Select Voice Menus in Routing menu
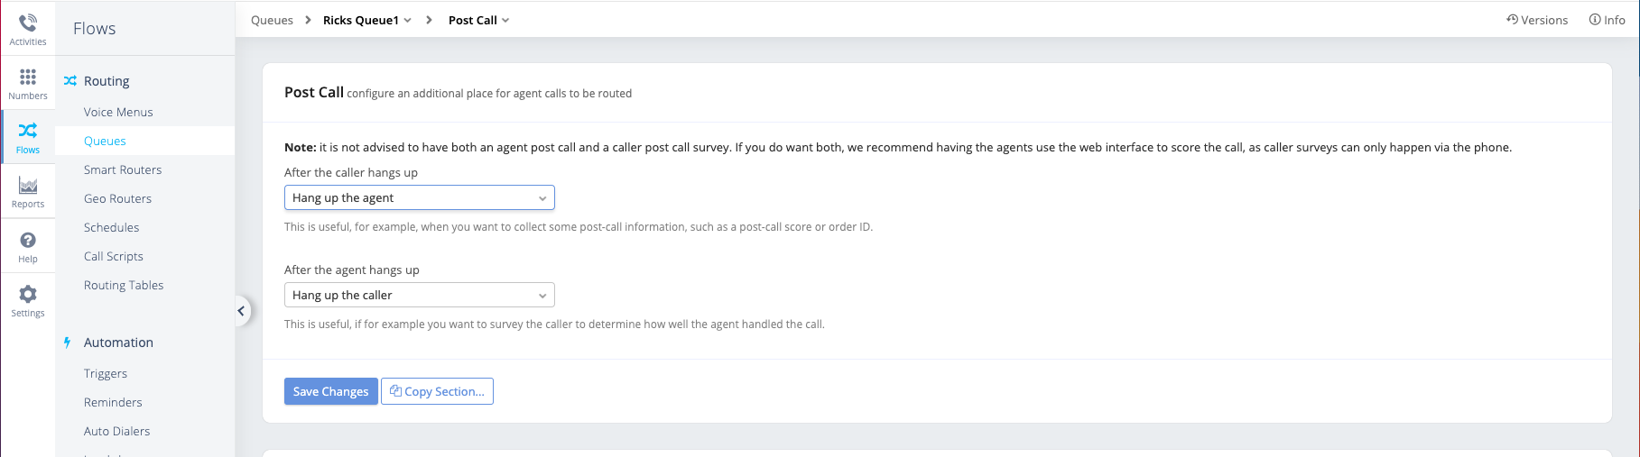The height and width of the screenshot is (457, 1640). point(118,112)
